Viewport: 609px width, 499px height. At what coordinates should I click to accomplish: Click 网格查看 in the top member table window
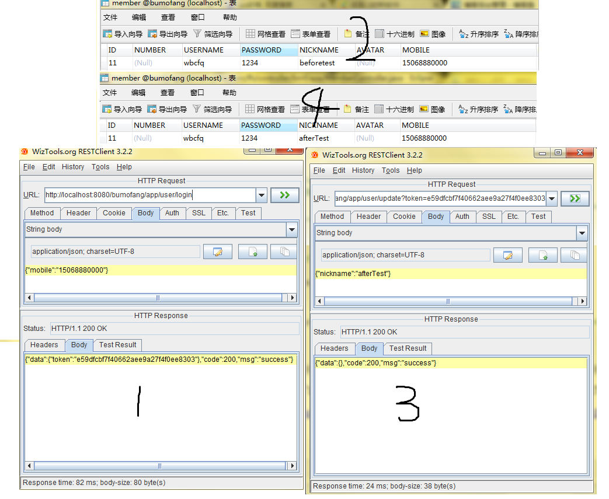(x=266, y=34)
